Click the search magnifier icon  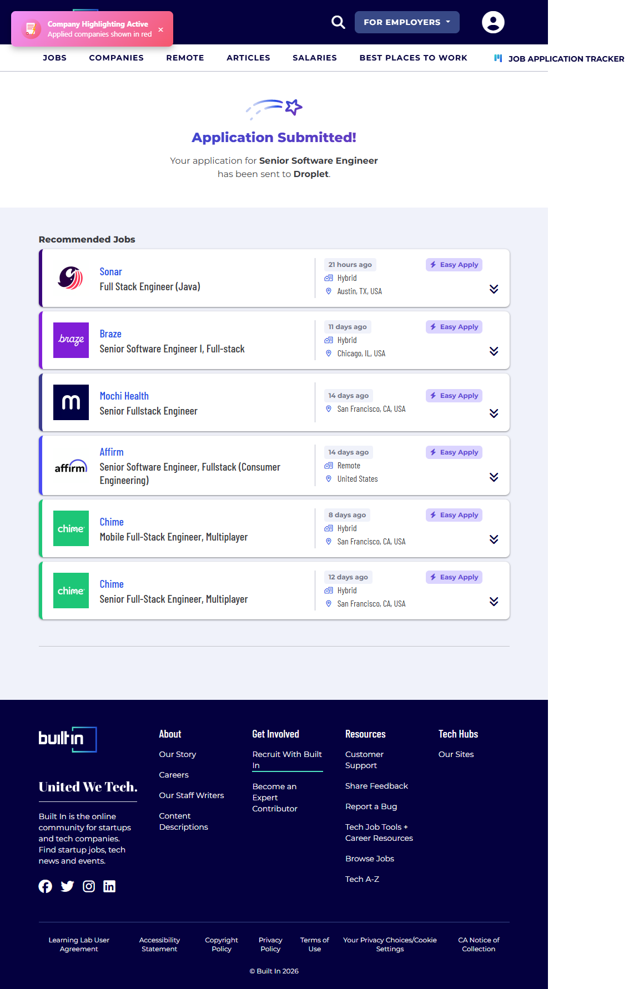[x=338, y=22]
